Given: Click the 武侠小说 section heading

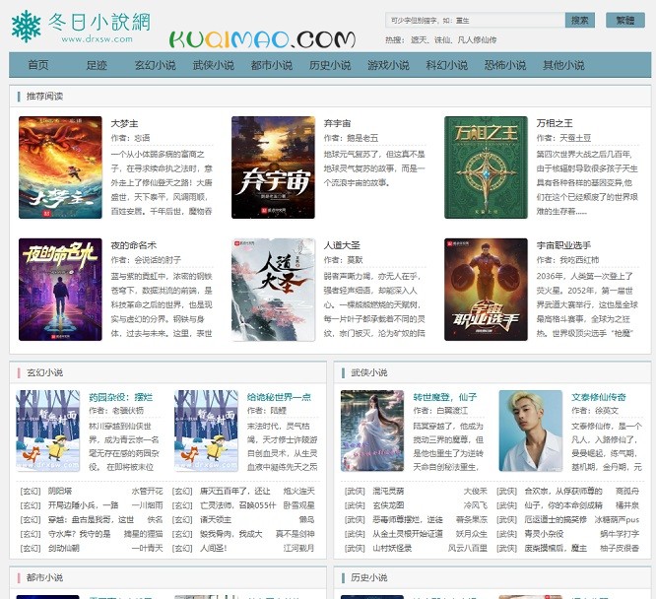Looking at the screenshot, I should click(x=369, y=372).
